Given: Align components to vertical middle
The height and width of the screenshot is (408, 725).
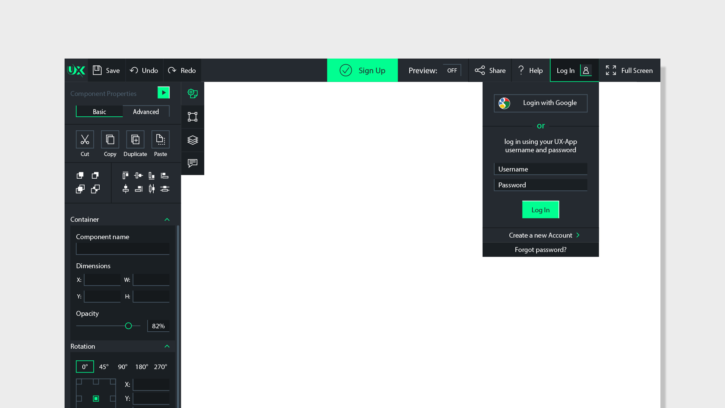Looking at the screenshot, I should (139, 175).
